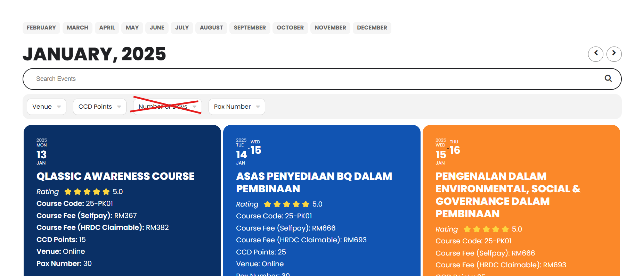
Task: Open the Venue filter dropdown
Action: click(47, 107)
